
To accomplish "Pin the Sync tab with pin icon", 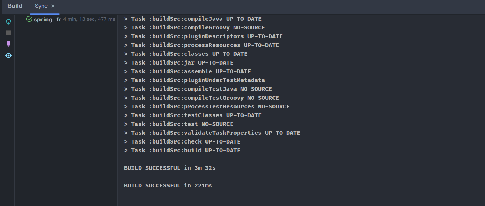I will (8, 44).
